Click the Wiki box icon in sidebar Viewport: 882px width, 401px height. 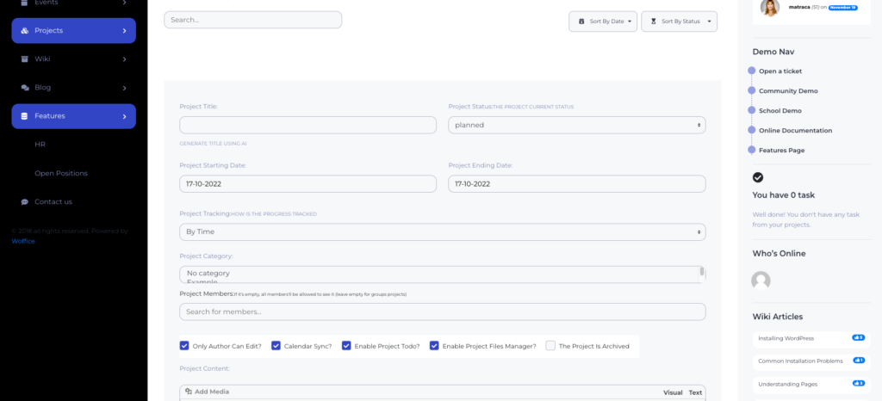(25, 59)
